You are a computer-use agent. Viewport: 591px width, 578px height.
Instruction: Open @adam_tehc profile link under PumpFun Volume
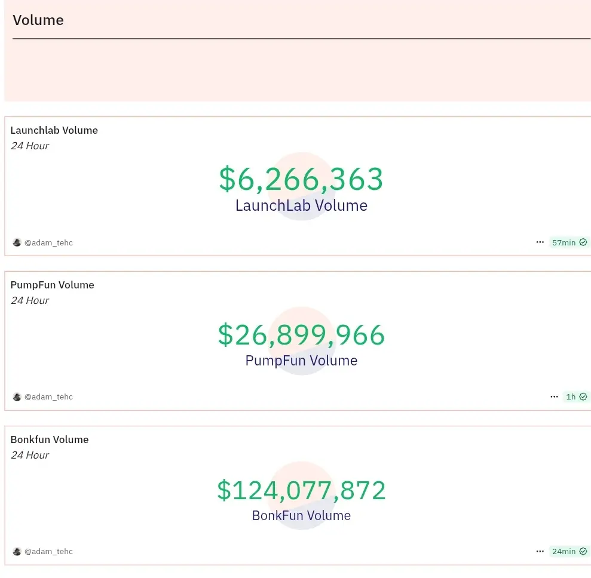48,397
